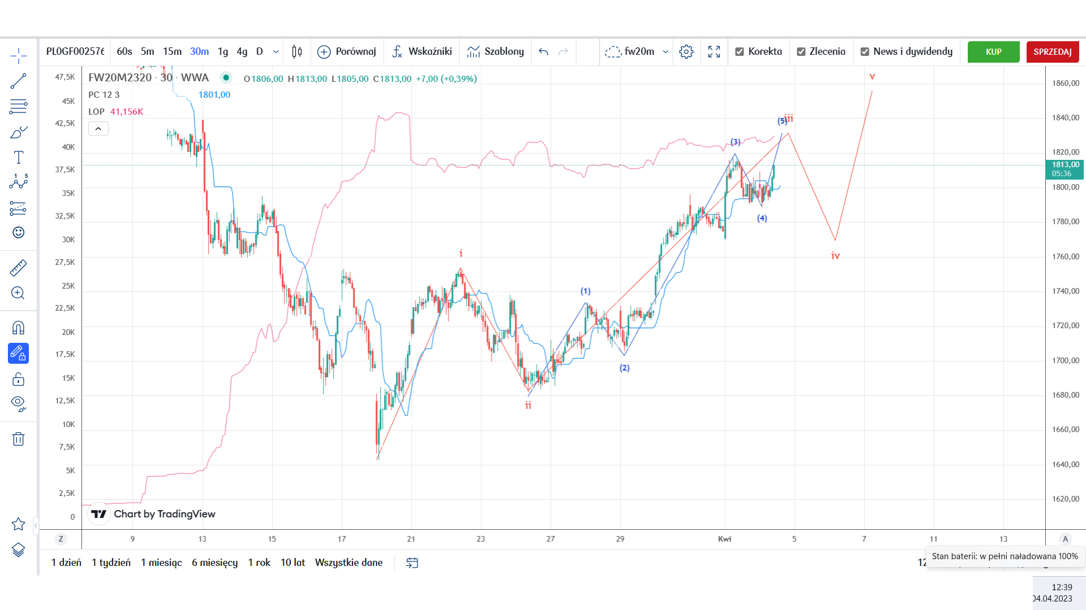Activate the zoom in tool
This screenshot has width=1086, height=610.
(x=18, y=293)
